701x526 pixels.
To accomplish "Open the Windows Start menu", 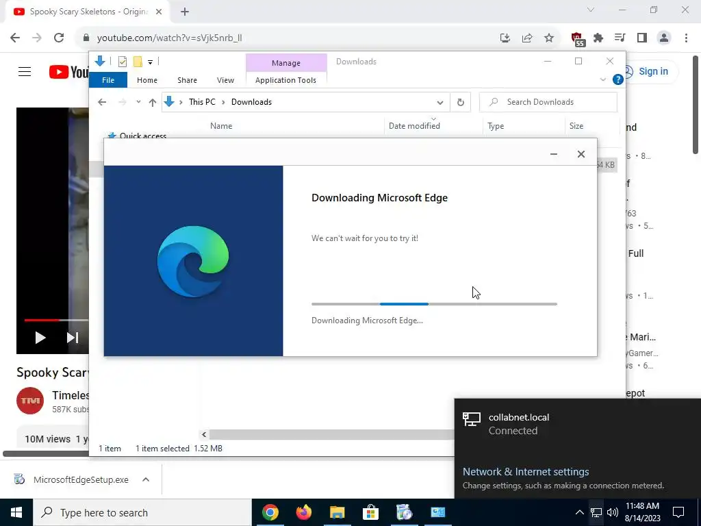I will pyautogui.click(x=16, y=512).
